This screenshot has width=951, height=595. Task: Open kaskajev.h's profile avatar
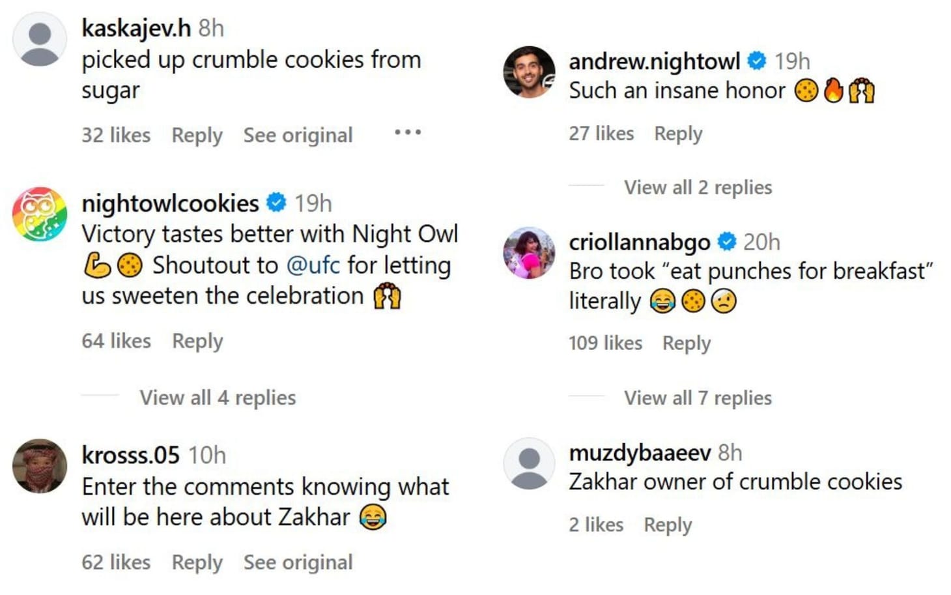coord(40,38)
